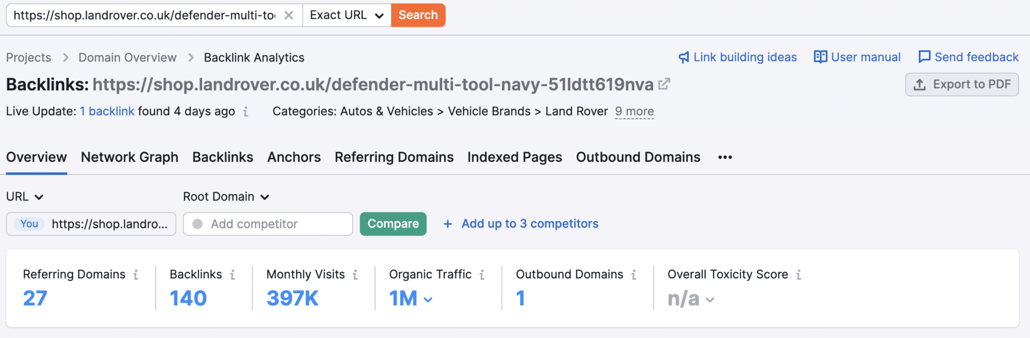Viewport: 1030px width, 338px height.
Task: Click the orange Search button
Action: point(418,15)
